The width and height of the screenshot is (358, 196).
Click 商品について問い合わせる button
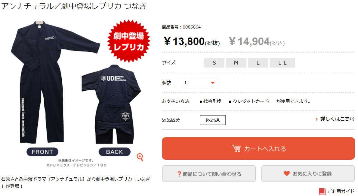pyautogui.click(x=209, y=174)
